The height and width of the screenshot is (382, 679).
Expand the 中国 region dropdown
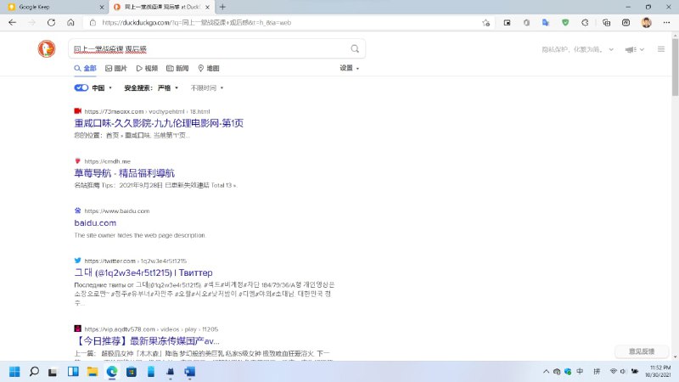click(x=102, y=88)
